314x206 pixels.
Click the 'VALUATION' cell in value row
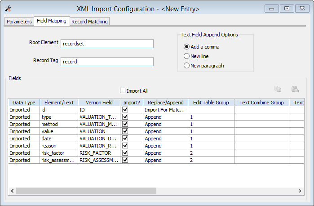(99, 131)
